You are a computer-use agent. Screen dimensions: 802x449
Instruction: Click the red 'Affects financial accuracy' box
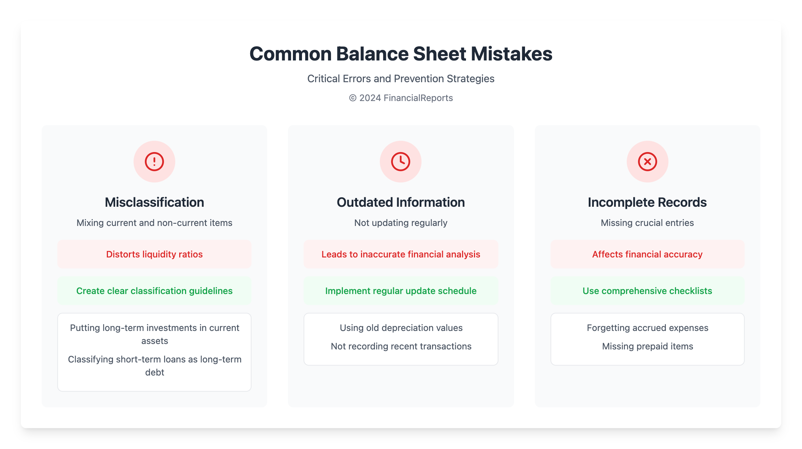click(647, 254)
